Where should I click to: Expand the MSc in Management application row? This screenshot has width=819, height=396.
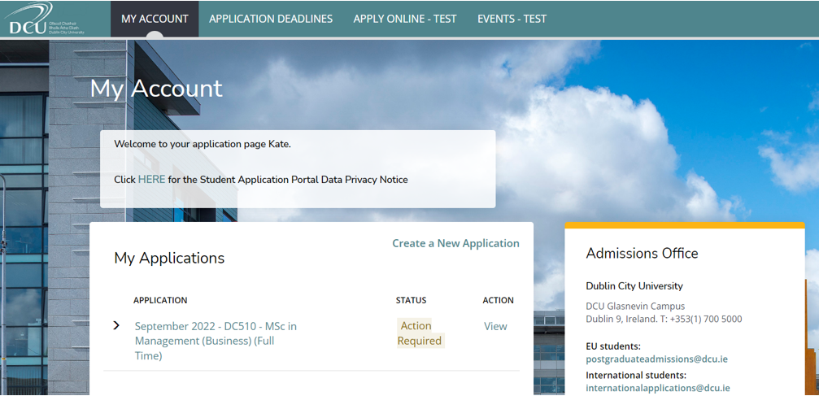tap(116, 325)
